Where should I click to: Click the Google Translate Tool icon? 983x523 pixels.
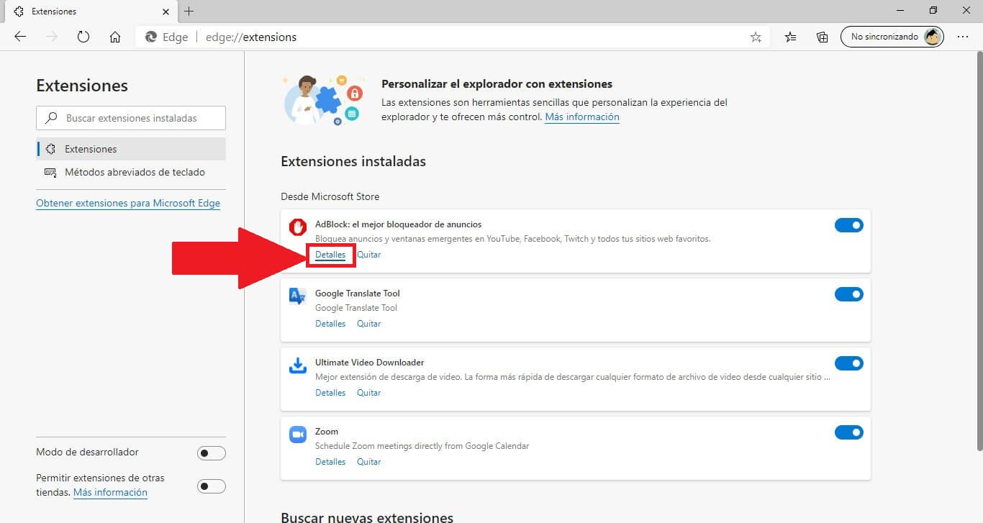click(297, 296)
